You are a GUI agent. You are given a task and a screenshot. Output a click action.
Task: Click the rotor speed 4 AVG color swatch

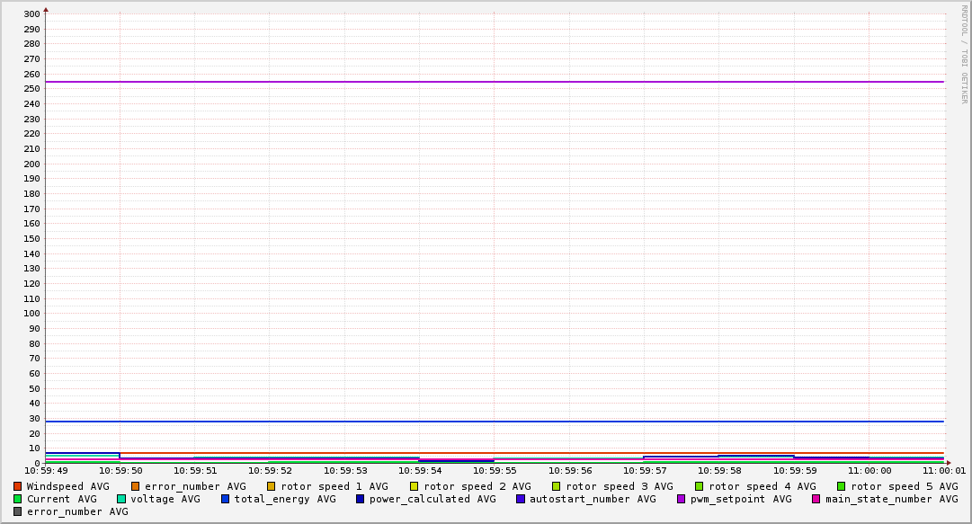click(699, 486)
